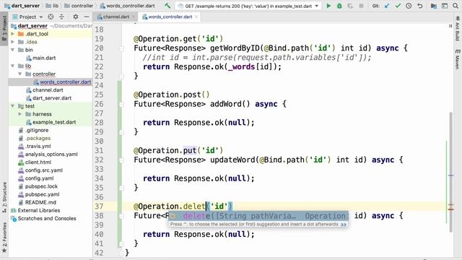Click line number 31 in gutter
The height and width of the screenshot is (260, 462).
point(99,151)
